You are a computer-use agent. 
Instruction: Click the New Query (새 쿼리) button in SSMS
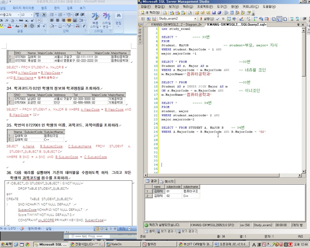pyautogui.click(x=150, y=13)
